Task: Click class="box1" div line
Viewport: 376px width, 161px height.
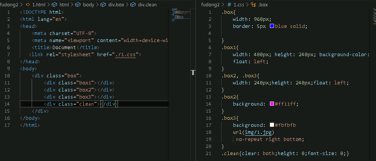Action: (79, 83)
